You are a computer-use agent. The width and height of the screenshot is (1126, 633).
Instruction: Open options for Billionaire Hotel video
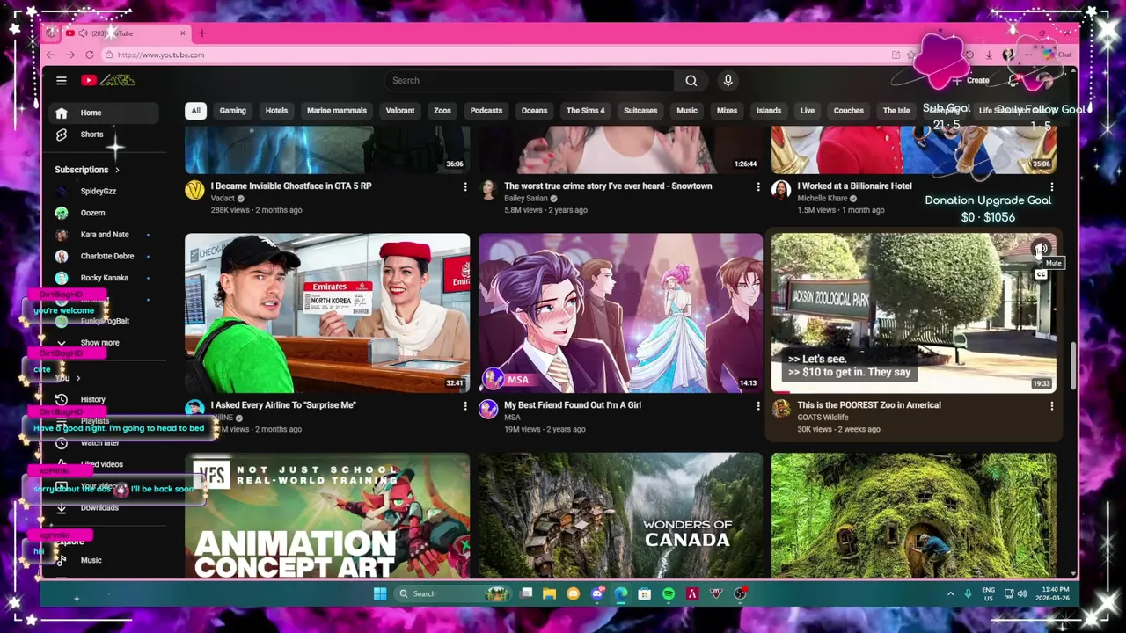1051,186
